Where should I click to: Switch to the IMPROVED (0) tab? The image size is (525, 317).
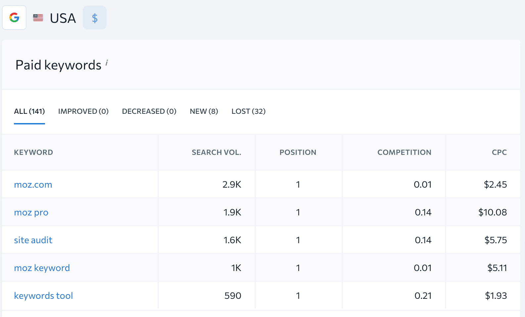point(83,111)
